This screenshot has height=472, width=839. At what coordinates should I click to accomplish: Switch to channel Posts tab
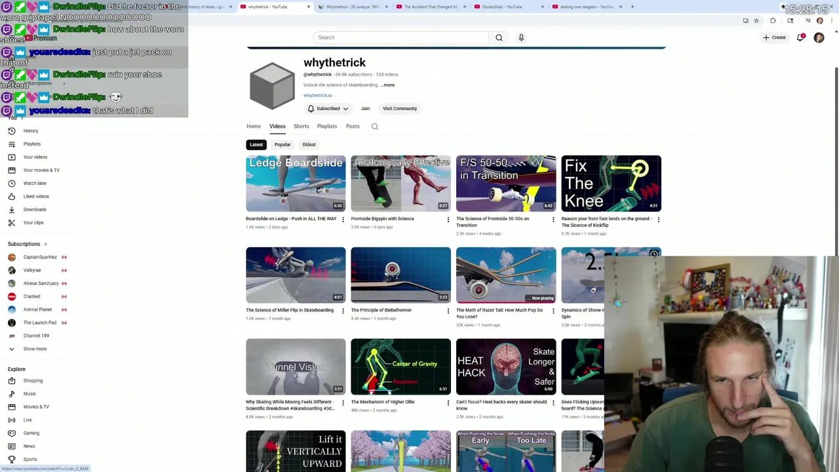[x=353, y=127]
